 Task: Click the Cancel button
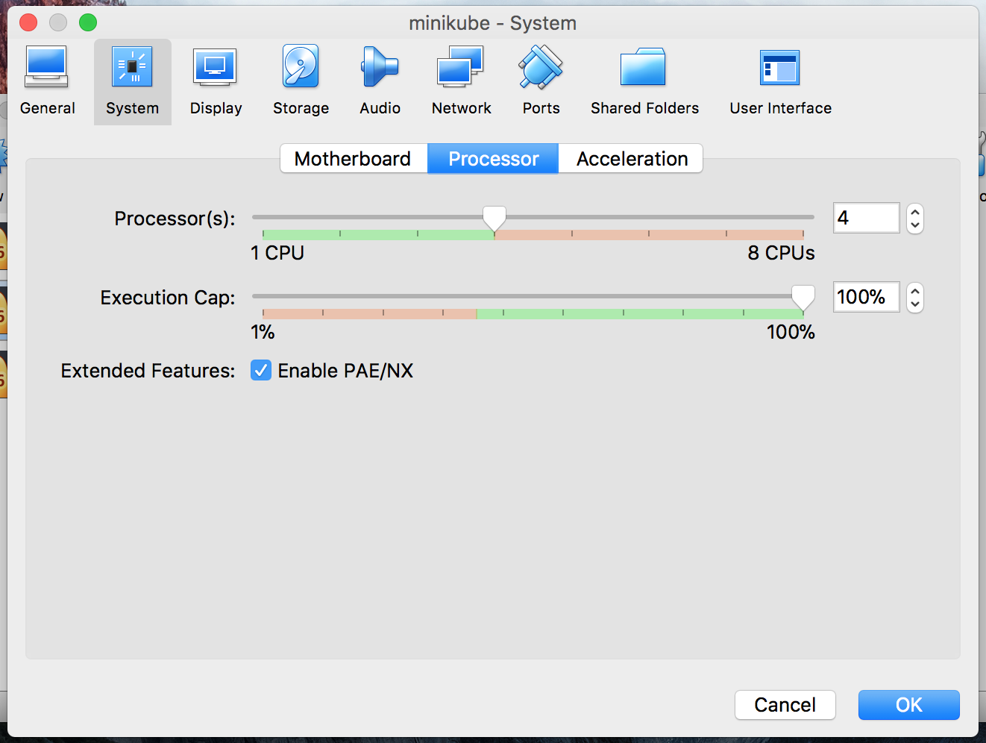[785, 705]
